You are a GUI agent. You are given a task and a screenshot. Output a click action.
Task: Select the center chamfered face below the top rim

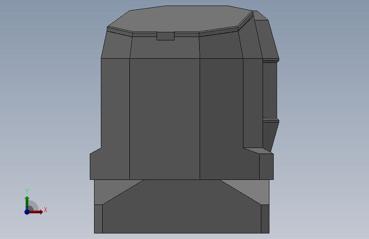point(165,48)
